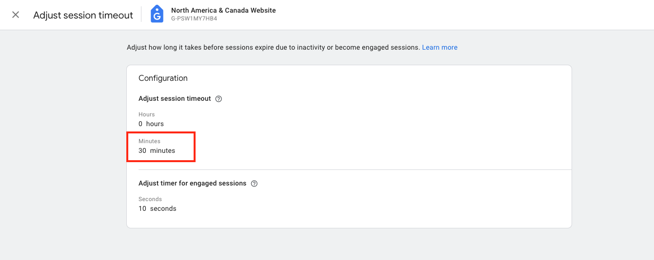Screen dimensions: 654x260
Task: Click the word "minutes" beside 30
Action: 162,150
